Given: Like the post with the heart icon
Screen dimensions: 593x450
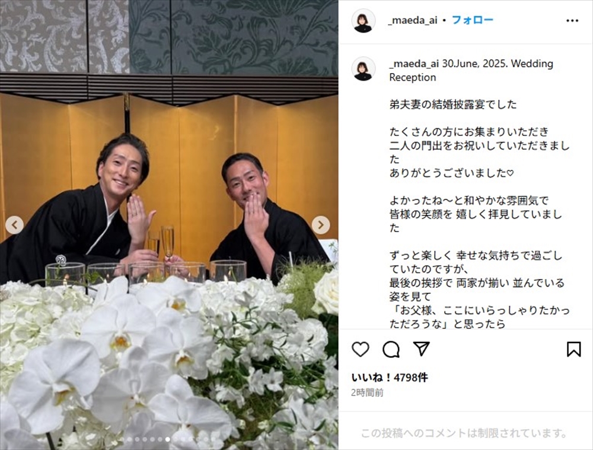Looking at the screenshot, I should coord(361,349).
